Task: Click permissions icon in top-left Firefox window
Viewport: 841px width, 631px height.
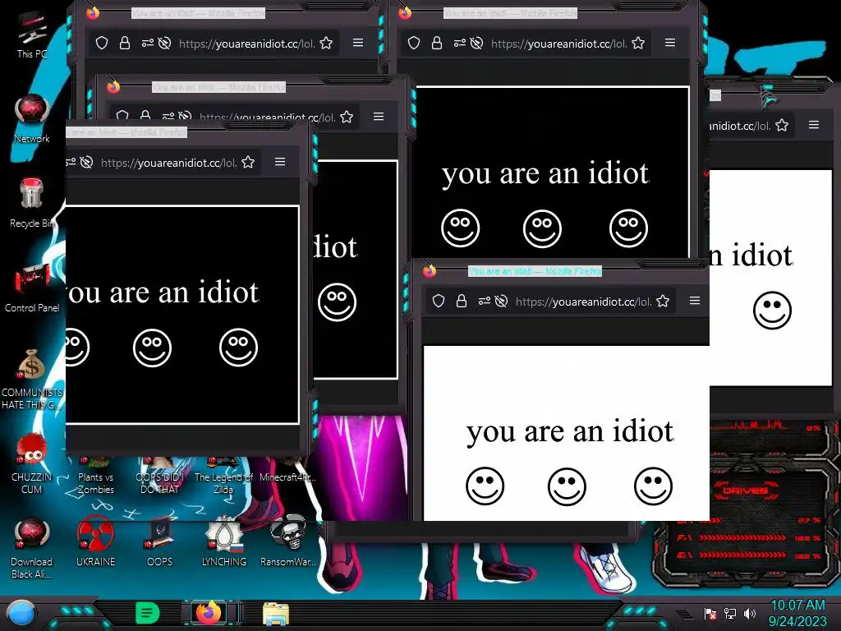Action: [x=148, y=43]
